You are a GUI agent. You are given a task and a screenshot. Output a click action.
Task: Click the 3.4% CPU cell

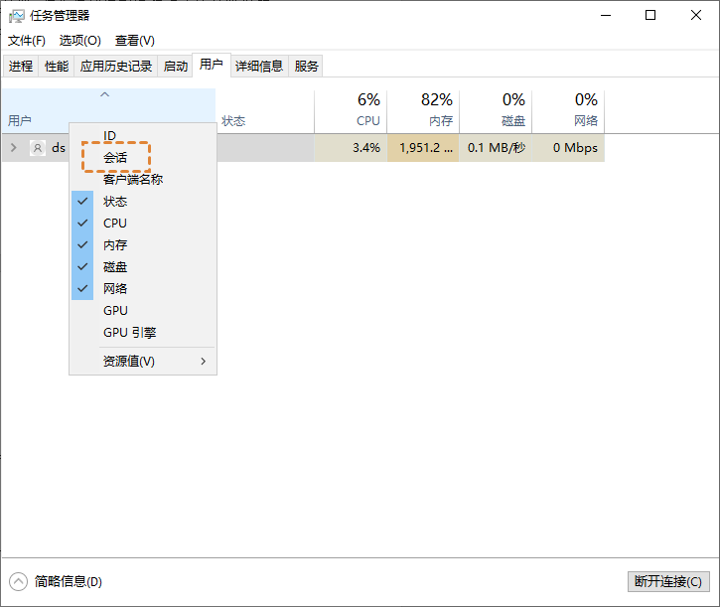click(x=351, y=148)
